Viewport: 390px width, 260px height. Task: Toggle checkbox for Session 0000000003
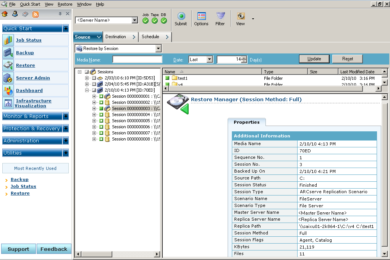pos(101,108)
